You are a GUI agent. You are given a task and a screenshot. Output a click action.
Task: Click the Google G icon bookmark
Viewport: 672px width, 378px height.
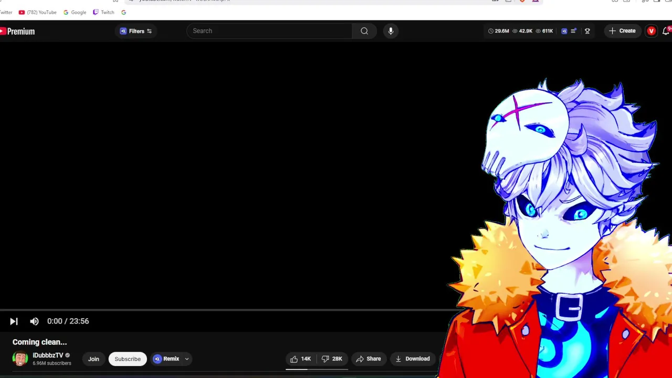point(123,12)
